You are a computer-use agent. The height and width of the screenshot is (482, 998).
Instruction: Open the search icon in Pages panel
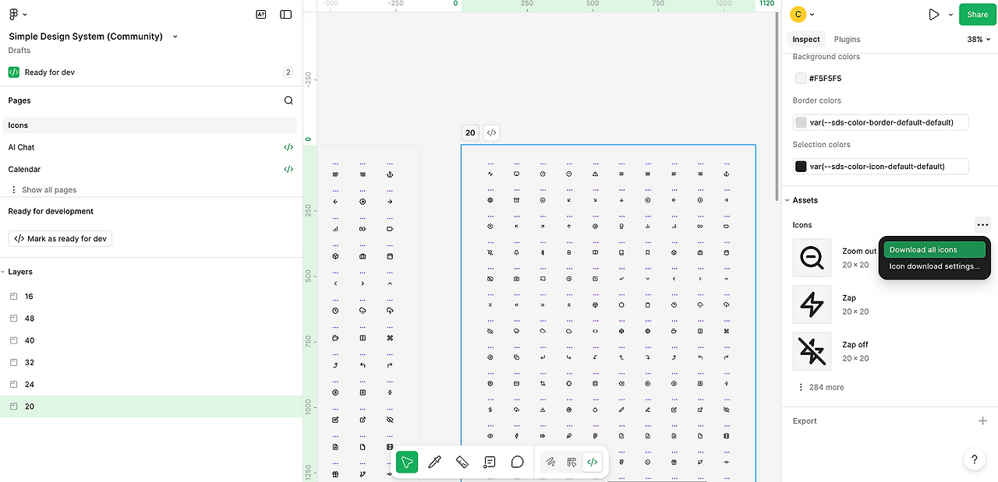[x=288, y=100]
